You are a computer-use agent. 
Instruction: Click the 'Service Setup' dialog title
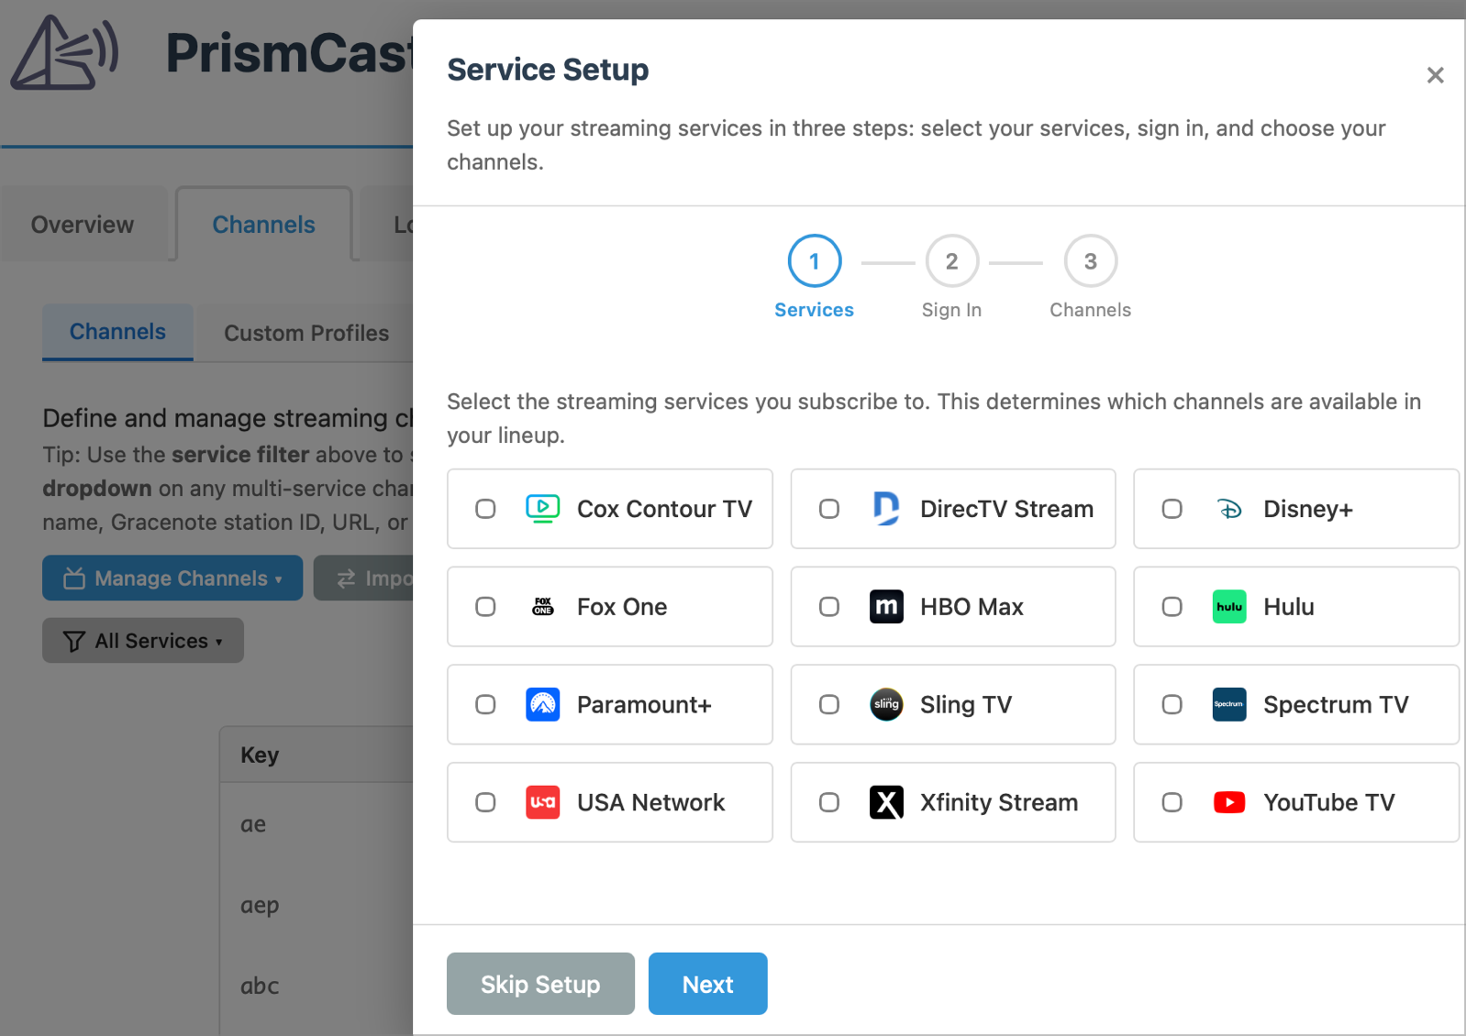tap(548, 70)
